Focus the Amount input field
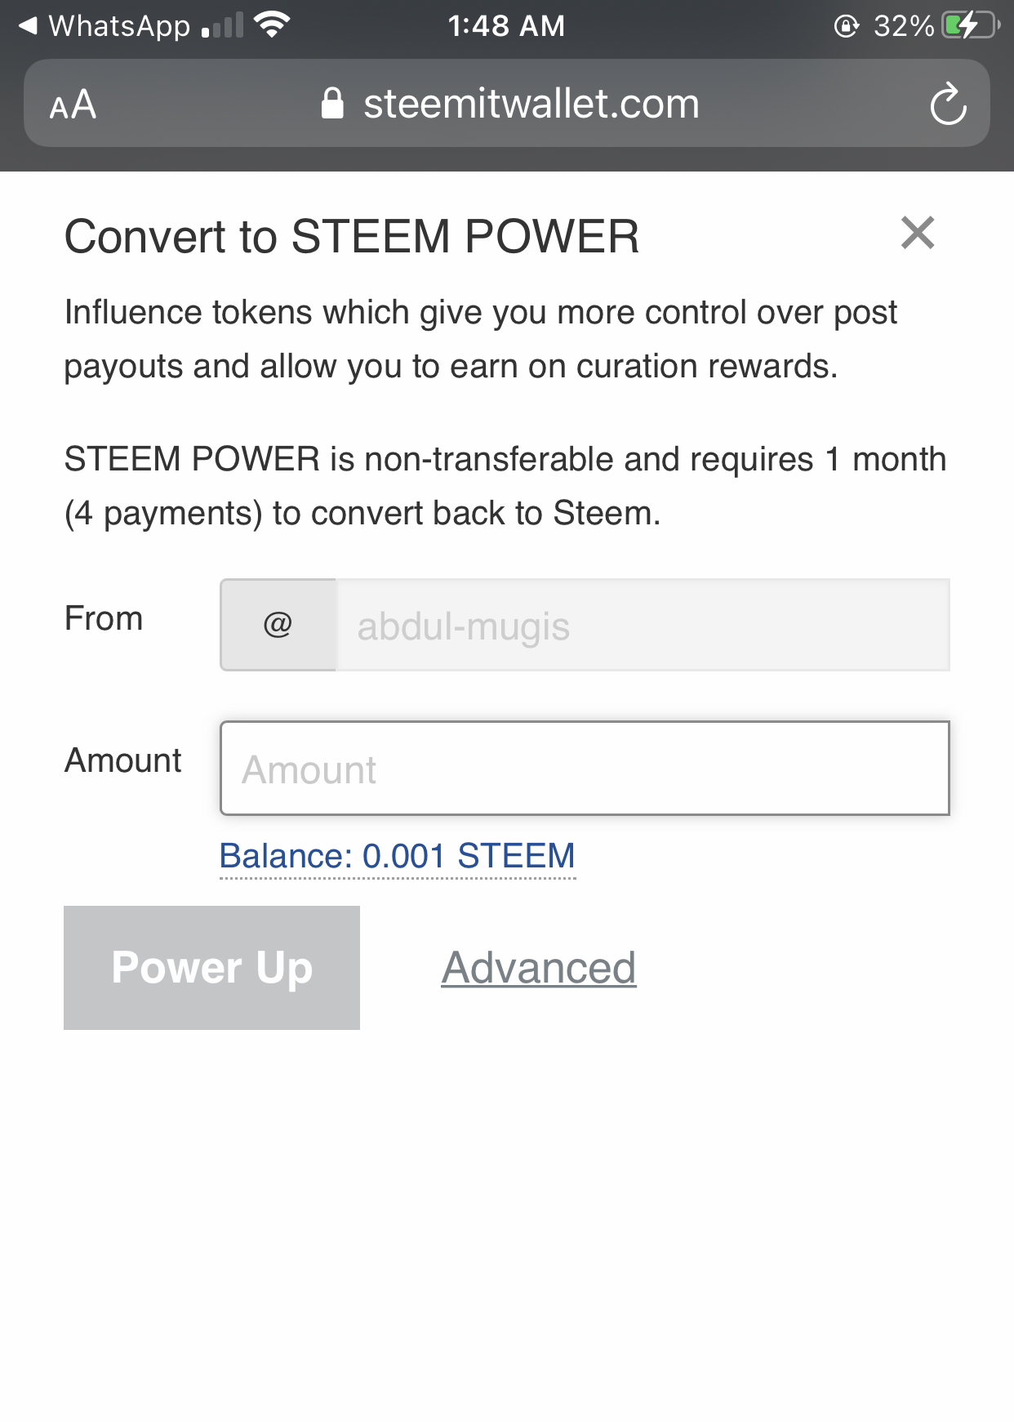This screenshot has width=1014, height=1422. pyautogui.click(x=585, y=769)
